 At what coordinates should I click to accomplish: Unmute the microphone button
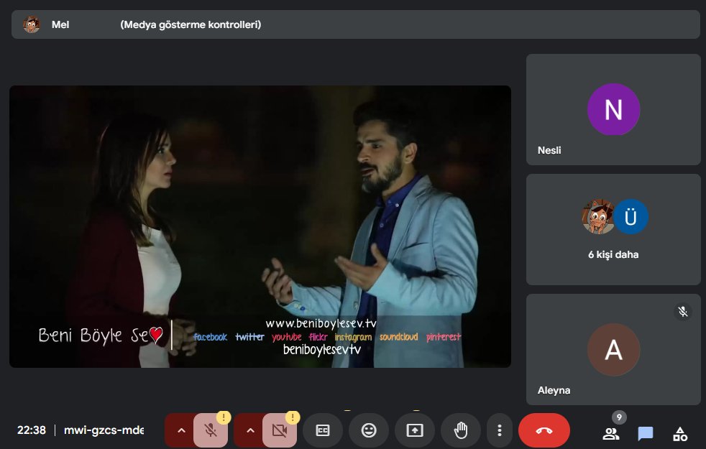click(x=210, y=430)
